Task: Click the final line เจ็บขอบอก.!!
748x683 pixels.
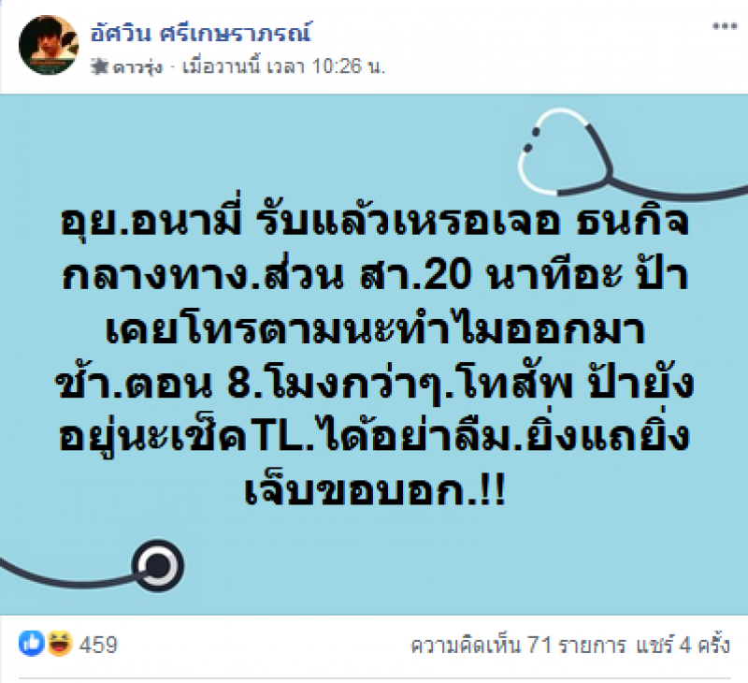Action: [375, 489]
